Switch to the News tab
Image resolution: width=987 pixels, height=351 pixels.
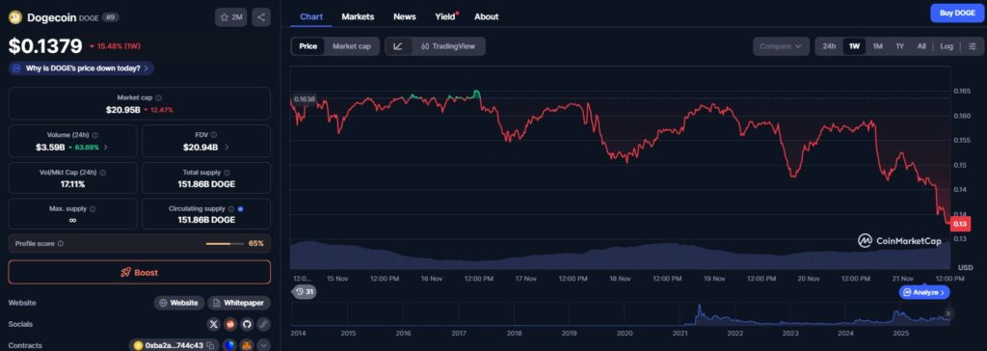404,16
